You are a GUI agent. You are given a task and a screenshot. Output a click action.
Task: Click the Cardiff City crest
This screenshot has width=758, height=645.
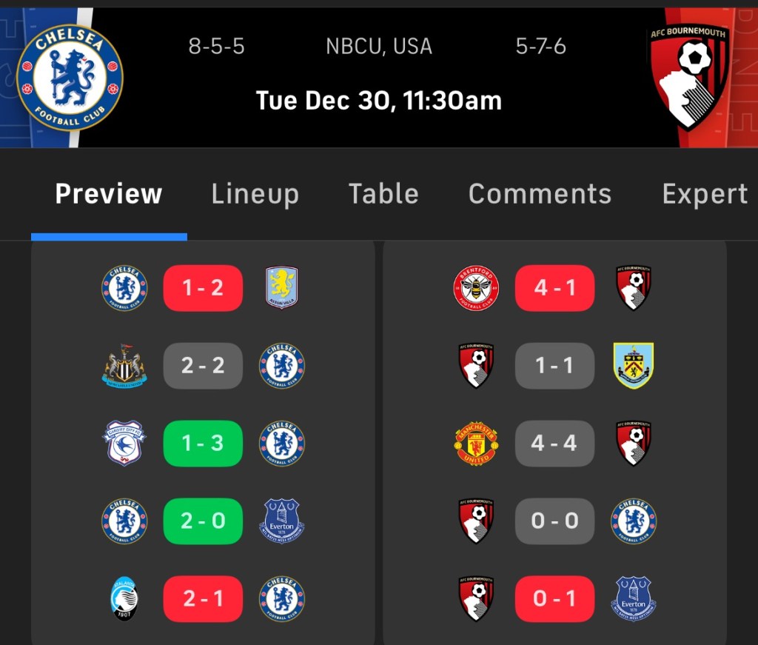[124, 443]
